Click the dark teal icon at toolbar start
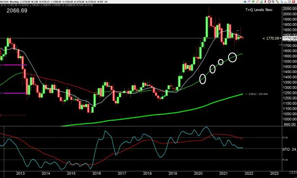The width and height of the screenshot is (297, 178). click(x=245, y=2)
